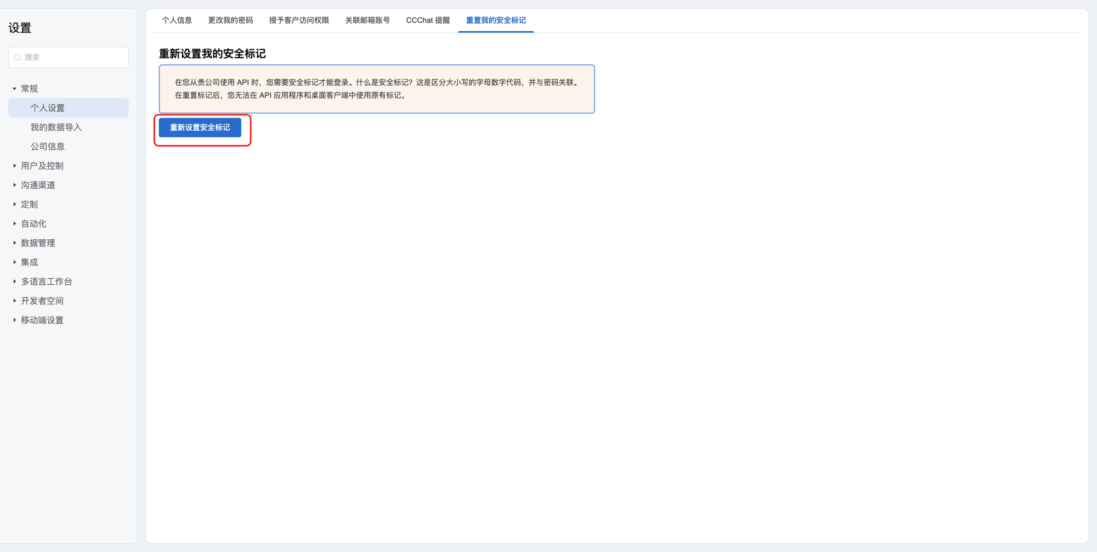
Task: Go to the 关联邮箱账号 tab
Action: click(x=367, y=20)
